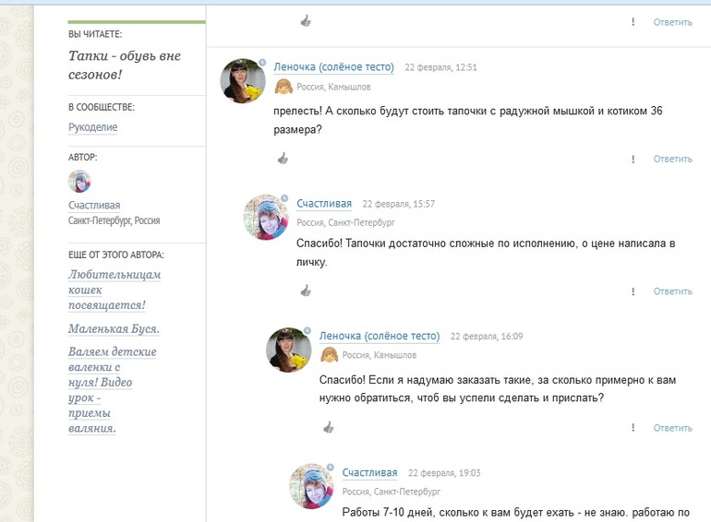Click clock badge on Счастливая's 15:57 avatar
Screen dimensions: 711x522
[284, 198]
